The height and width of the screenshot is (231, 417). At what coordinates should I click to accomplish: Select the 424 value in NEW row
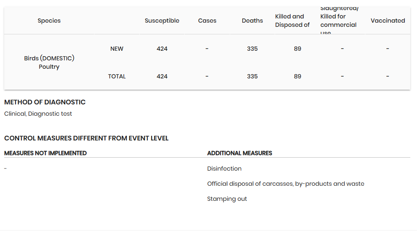162,49
